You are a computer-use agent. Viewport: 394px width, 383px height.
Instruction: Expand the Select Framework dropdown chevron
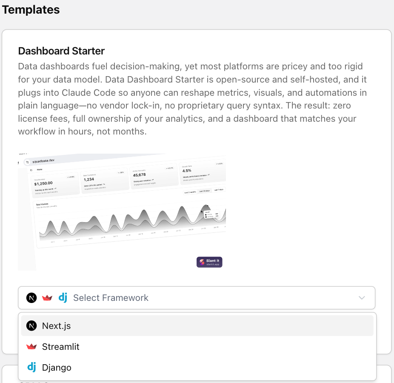click(362, 297)
